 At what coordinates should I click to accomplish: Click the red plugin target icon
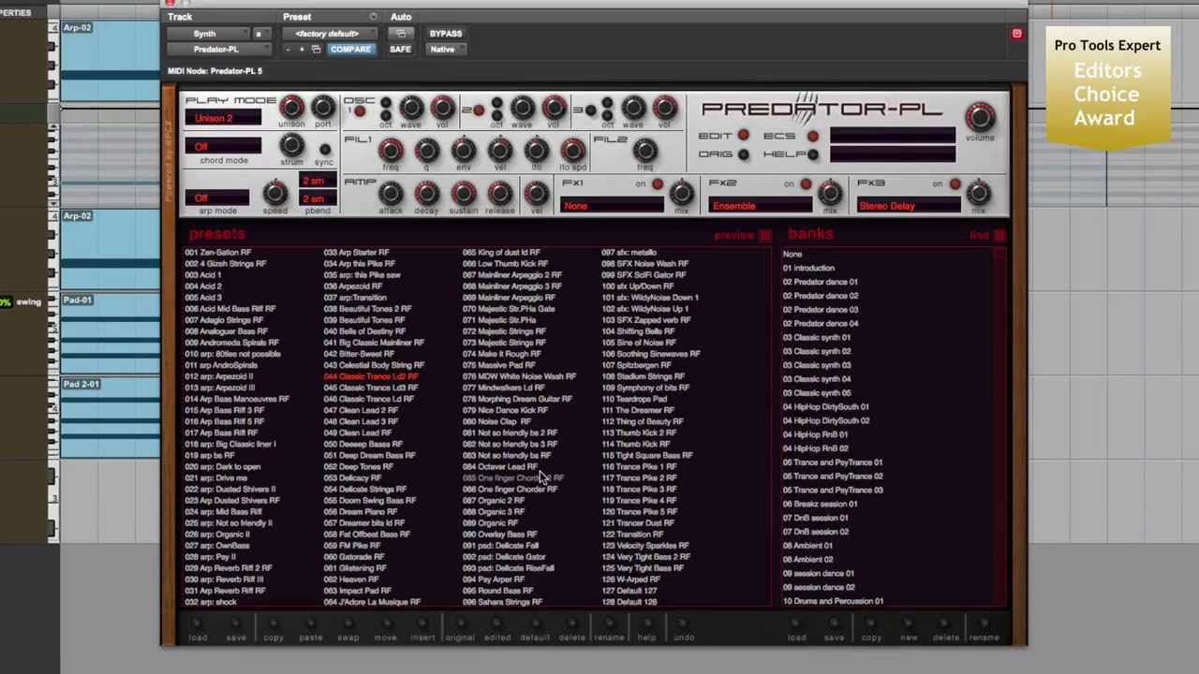[x=1016, y=34]
